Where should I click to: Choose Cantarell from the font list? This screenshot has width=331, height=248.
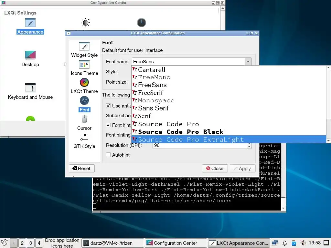point(229,70)
